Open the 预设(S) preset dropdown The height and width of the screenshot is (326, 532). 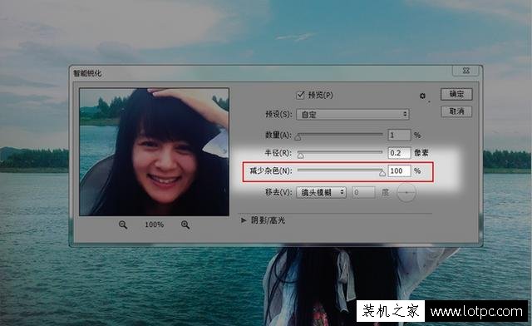(352, 115)
